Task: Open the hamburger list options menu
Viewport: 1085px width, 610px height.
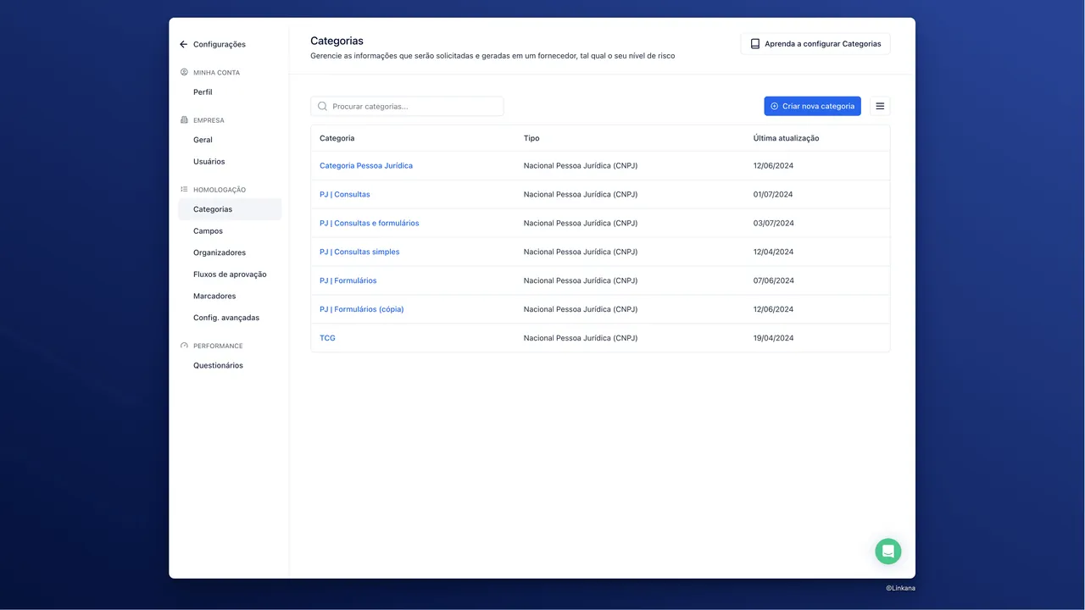Action: [x=880, y=106]
